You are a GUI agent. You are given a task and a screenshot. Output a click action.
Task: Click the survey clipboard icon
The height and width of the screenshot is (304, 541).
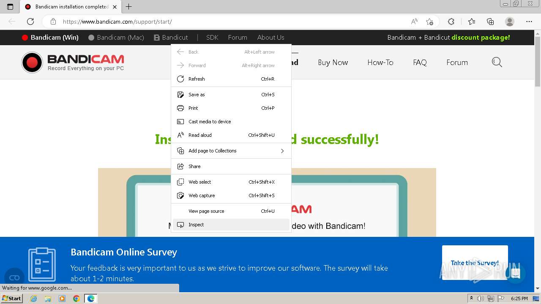click(42, 264)
